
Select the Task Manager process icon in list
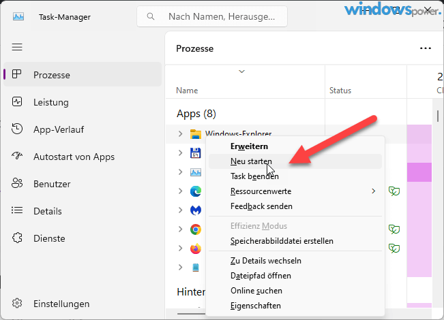pyautogui.click(x=195, y=172)
